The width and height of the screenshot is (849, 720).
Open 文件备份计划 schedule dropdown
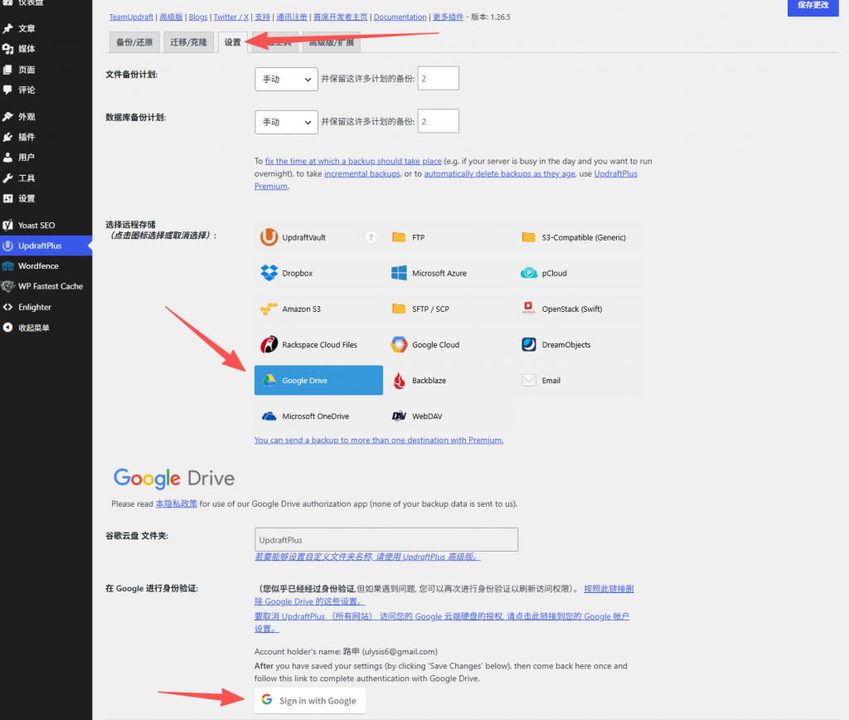point(286,79)
